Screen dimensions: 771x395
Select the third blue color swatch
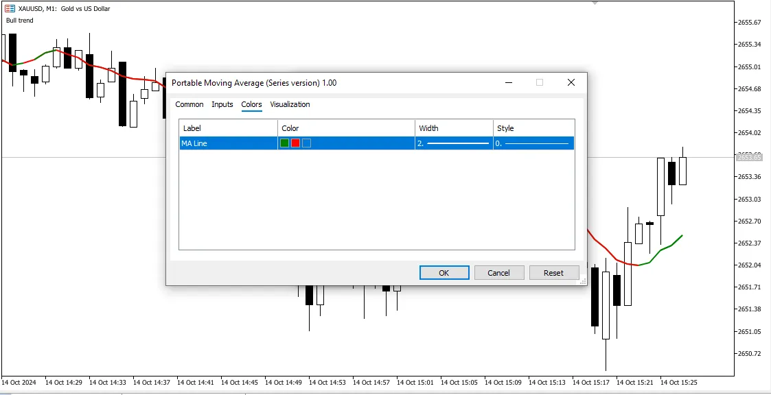[306, 143]
